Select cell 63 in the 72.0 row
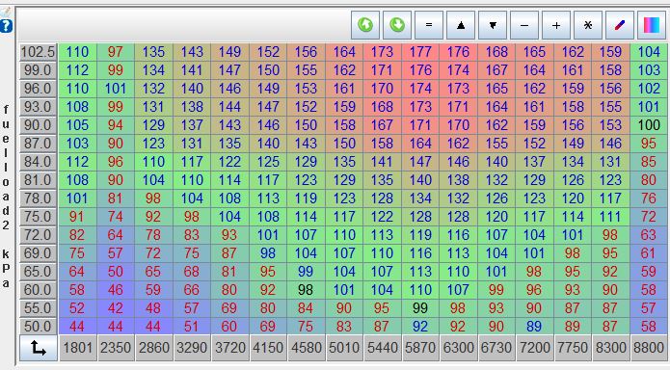The width and height of the screenshot is (670, 370). coord(649,235)
